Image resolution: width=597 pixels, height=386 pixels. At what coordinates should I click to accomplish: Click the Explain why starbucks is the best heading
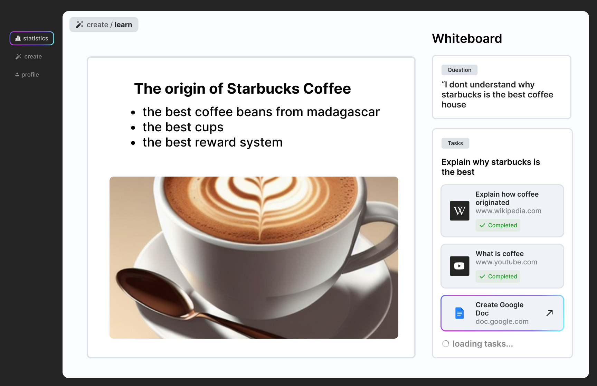click(x=491, y=167)
